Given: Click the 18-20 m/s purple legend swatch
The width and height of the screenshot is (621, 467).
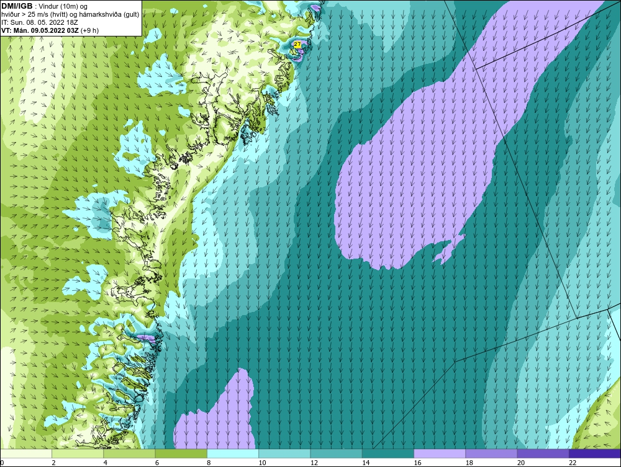Looking at the screenshot, I should pyautogui.click(x=491, y=453).
